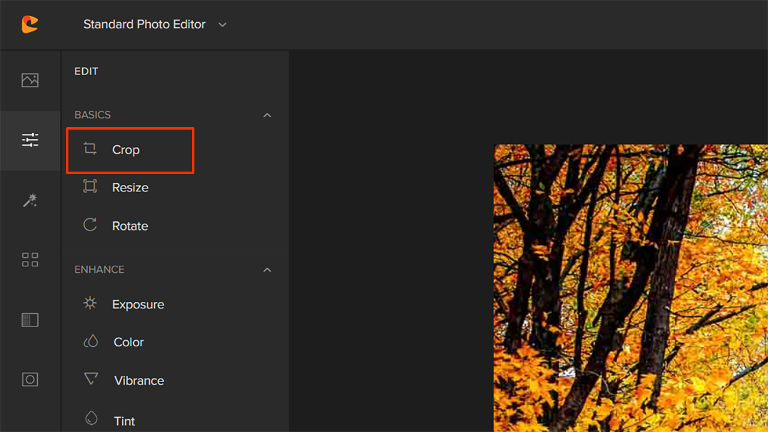Click the Vibrance triangle icon

pyautogui.click(x=91, y=379)
